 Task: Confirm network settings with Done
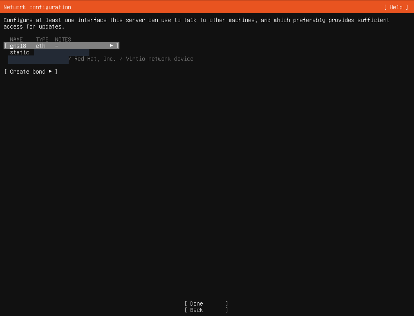[x=206, y=303]
